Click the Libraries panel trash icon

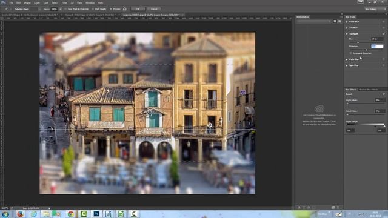[x=338, y=208]
